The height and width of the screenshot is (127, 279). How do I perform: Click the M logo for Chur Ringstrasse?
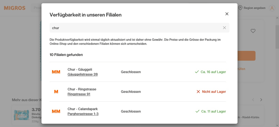tap(56, 91)
